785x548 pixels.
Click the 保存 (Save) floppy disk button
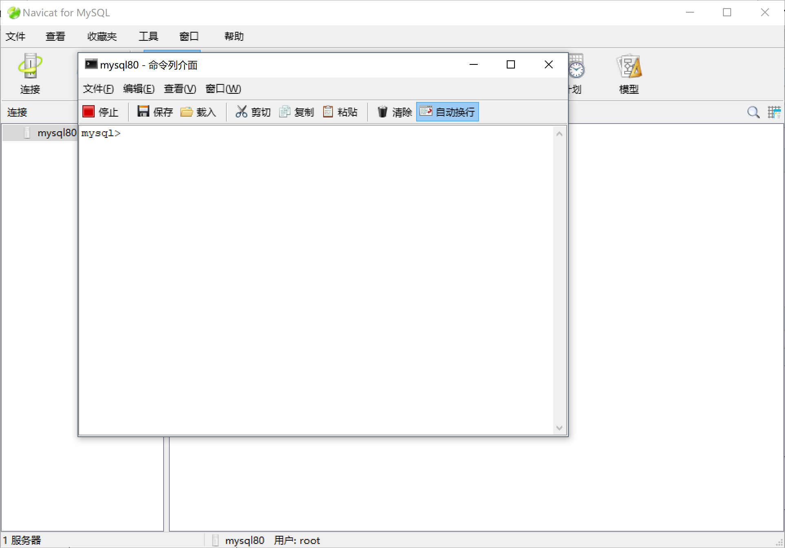coord(155,112)
